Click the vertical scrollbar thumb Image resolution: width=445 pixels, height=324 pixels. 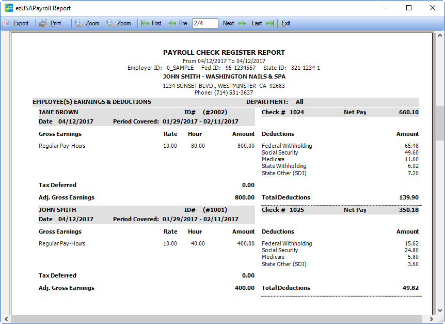[x=440, y=123]
